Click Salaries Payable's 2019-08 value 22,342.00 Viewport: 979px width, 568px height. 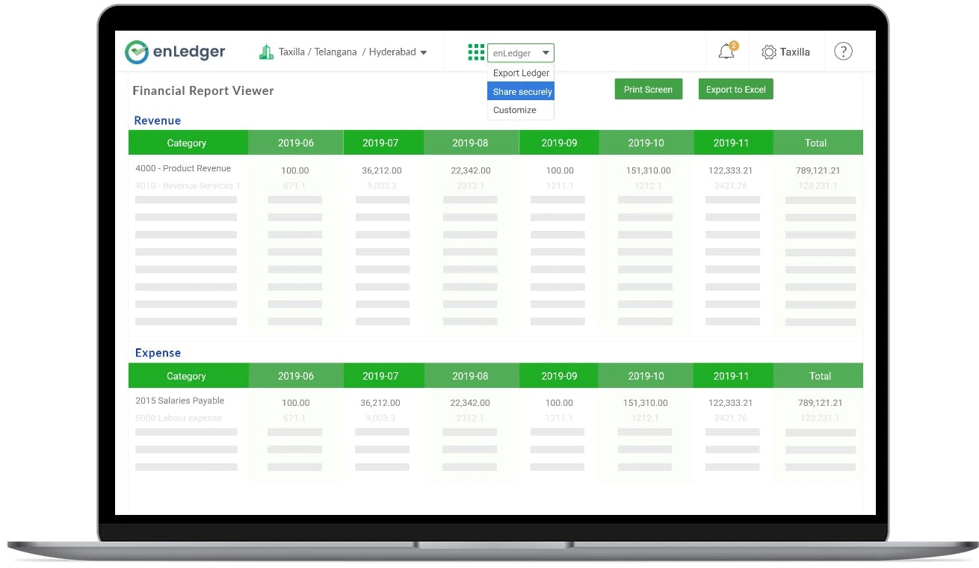tap(470, 403)
